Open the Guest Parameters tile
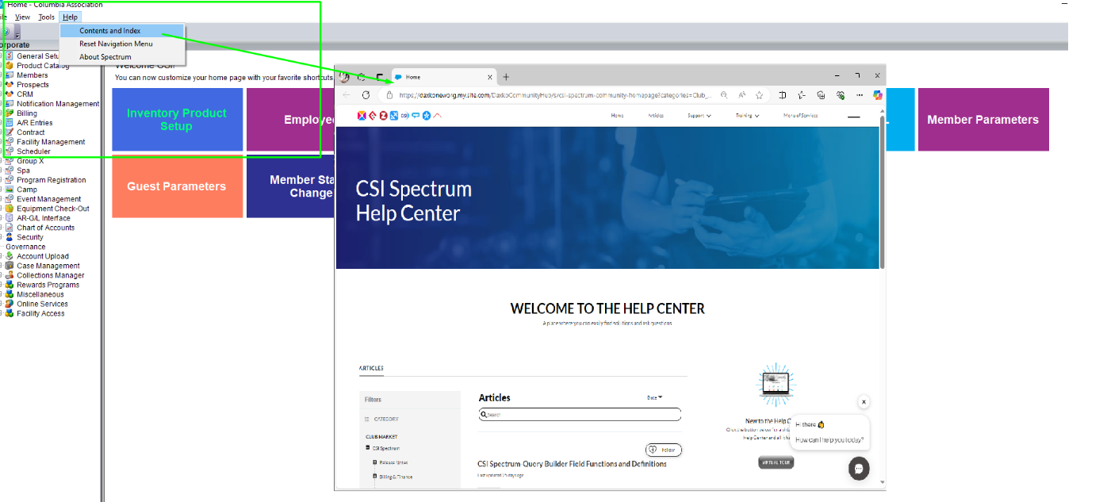The width and height of the screenshot is (1107, 502). click(x=177, y=186)
